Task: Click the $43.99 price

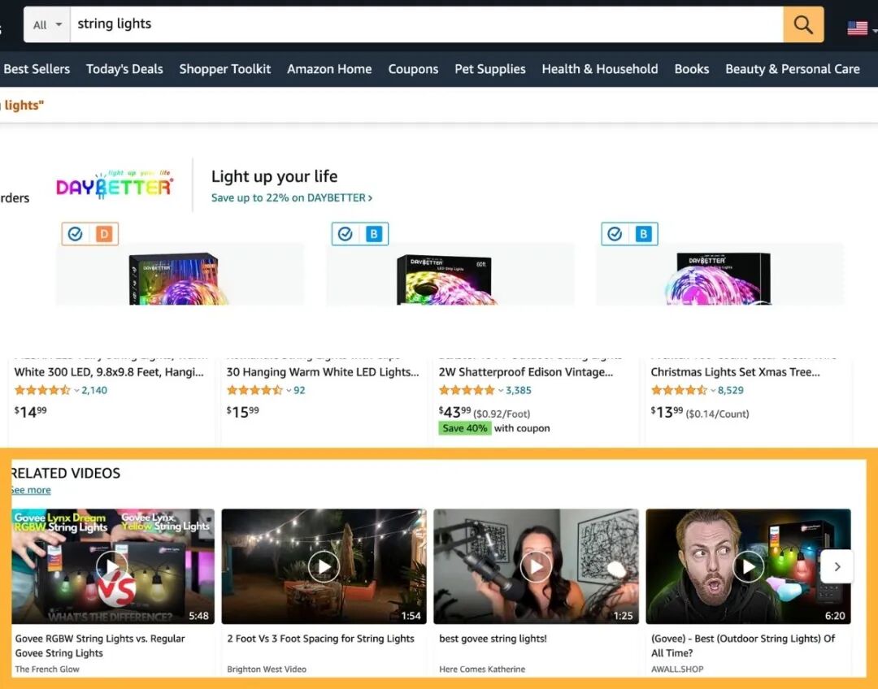Action: [x=454, y=412]
